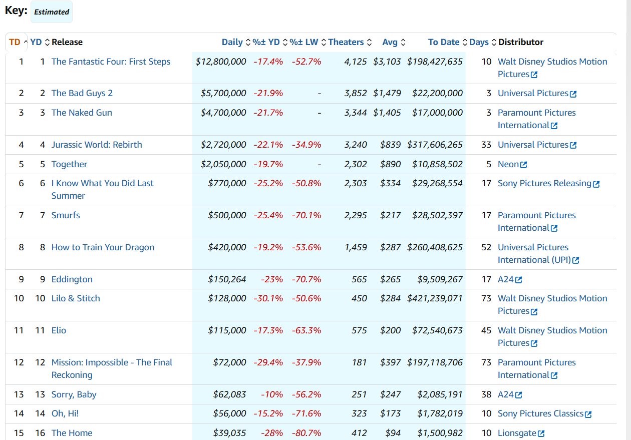Open external link icon for Eddington's A24
This screenshot has height=440, width=631.
coord(519,280)
